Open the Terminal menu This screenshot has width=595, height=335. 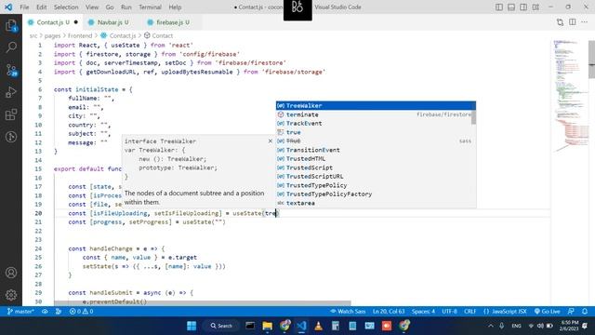point(150,7)
